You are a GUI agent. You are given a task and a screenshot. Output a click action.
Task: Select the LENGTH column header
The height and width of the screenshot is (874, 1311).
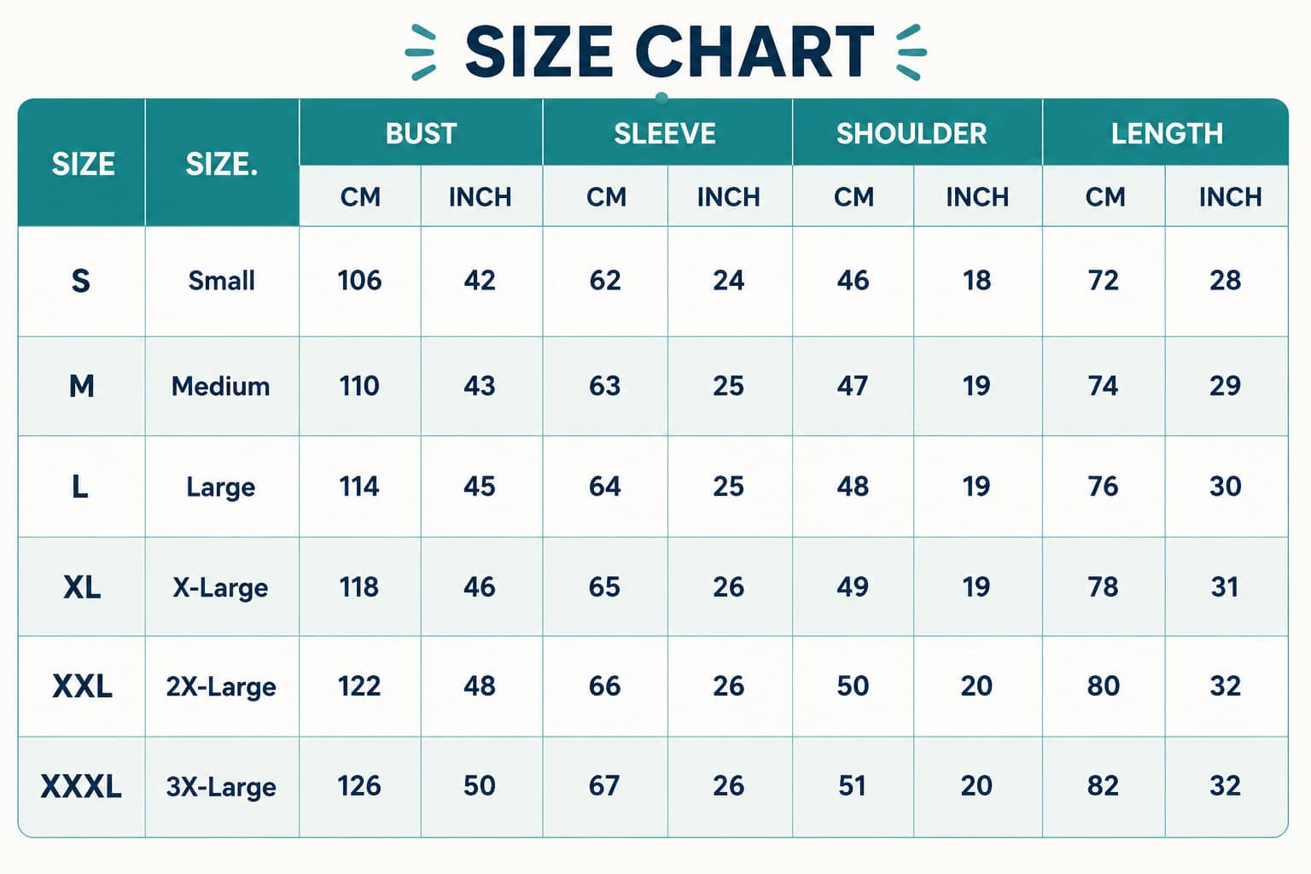point(1167,133)
